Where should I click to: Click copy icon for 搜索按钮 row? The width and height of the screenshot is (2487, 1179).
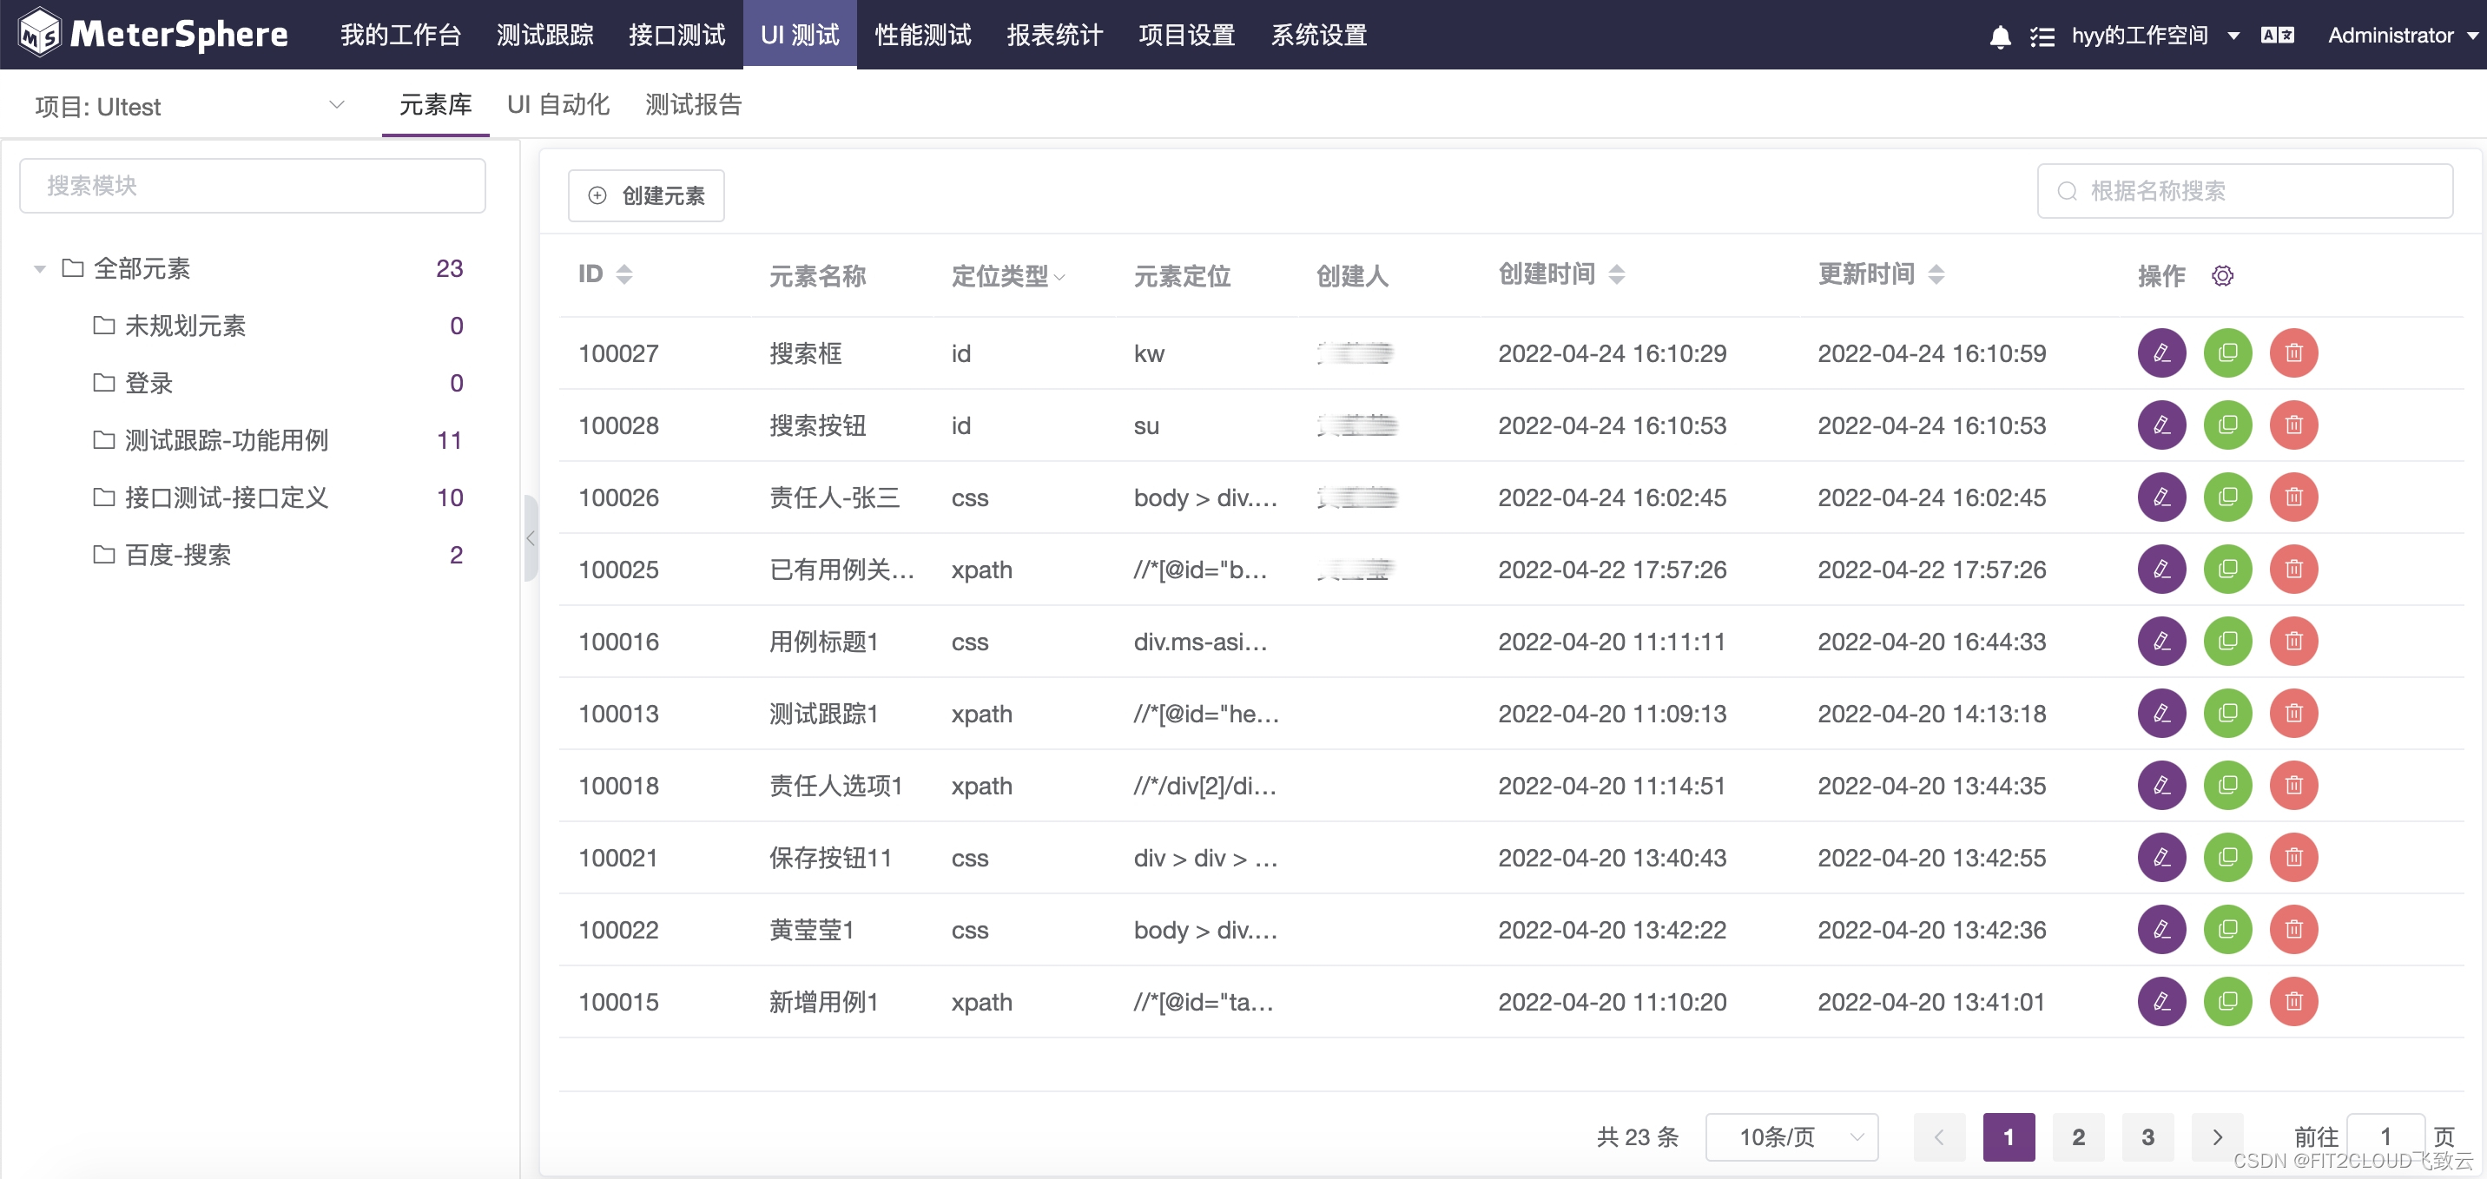(x=2226, y=425)
